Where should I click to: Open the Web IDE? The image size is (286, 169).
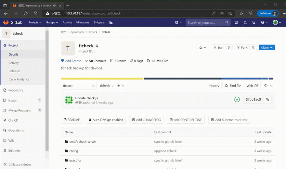click(252, 86)
